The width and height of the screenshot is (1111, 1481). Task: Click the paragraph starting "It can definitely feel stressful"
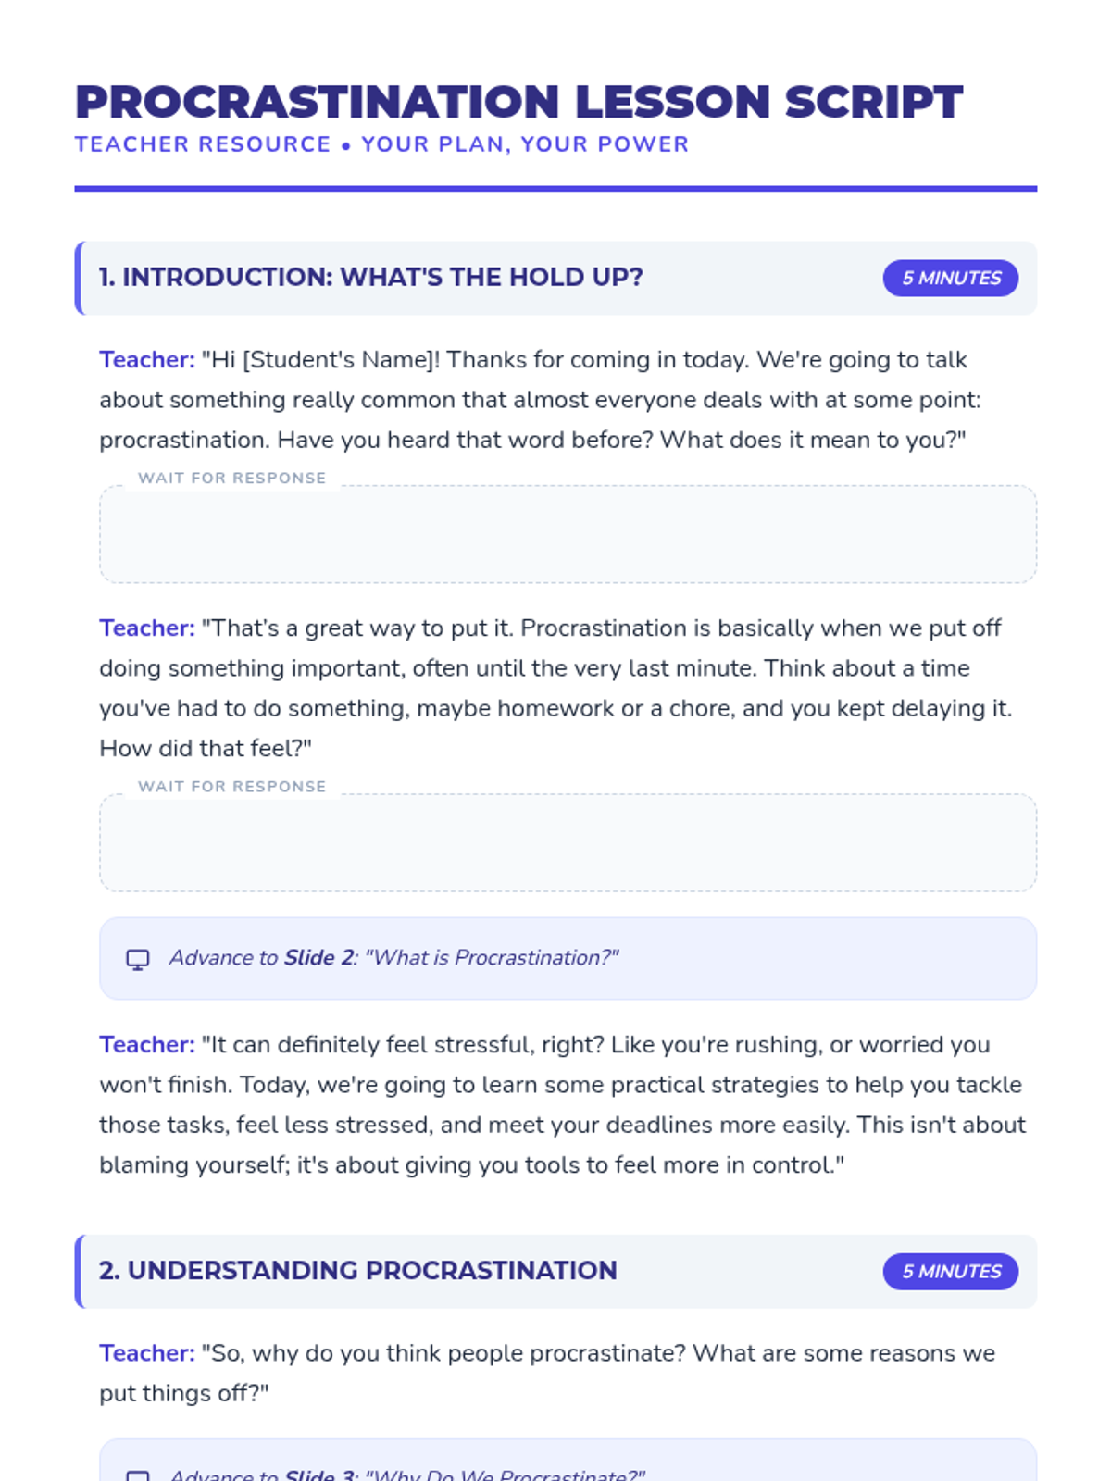[563, 1104]
